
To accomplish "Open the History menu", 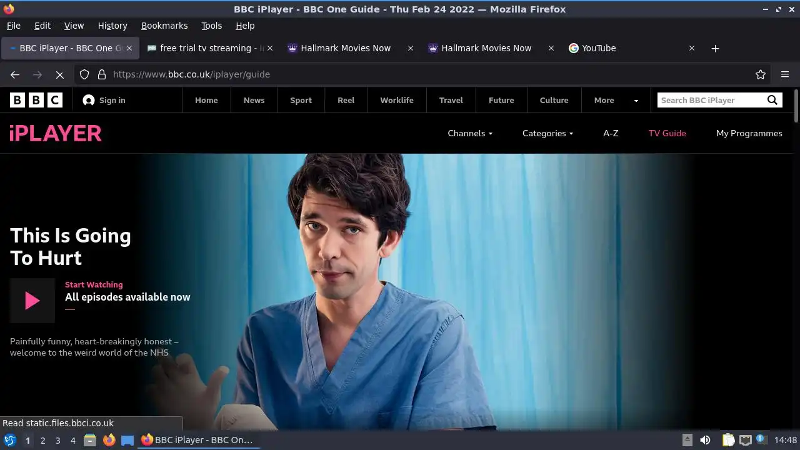I will tap(112, 26).
